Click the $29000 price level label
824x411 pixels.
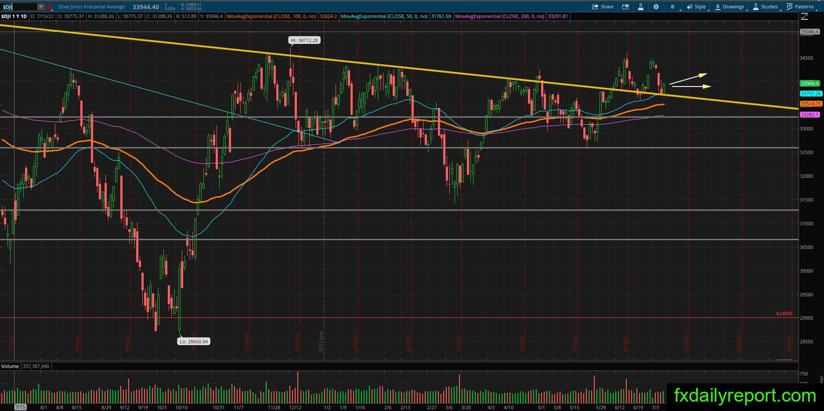(784, 314)
